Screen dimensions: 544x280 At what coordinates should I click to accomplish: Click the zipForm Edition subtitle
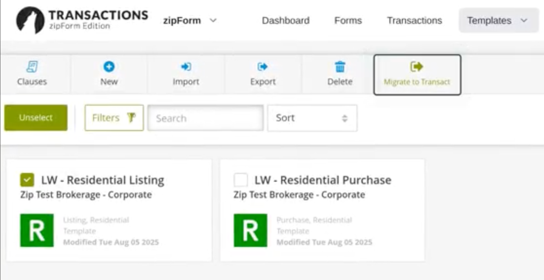click(x=79, y=26)
